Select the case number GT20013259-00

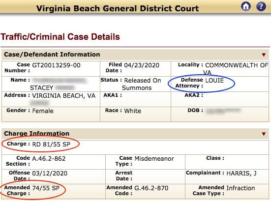[56, 65]
